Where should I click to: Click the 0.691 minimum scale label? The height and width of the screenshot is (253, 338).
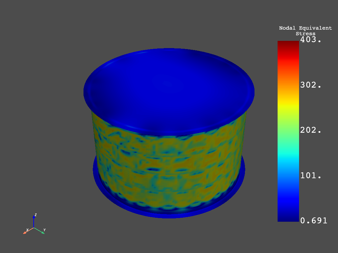(x=314, y=221)
